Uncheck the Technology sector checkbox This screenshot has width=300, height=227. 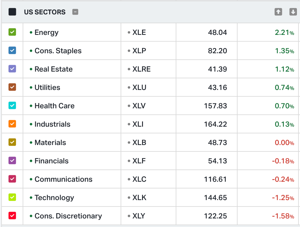[x=12, y=197]
